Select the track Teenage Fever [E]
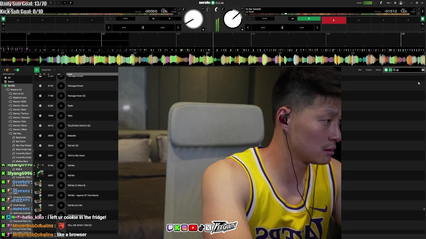426x239 pixels. [76, 96]
